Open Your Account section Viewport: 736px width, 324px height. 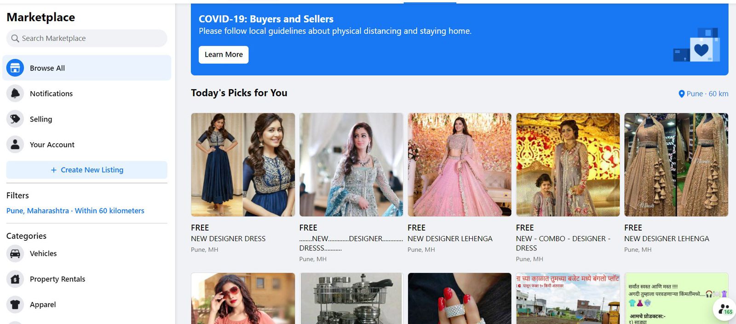click(87, 145)
